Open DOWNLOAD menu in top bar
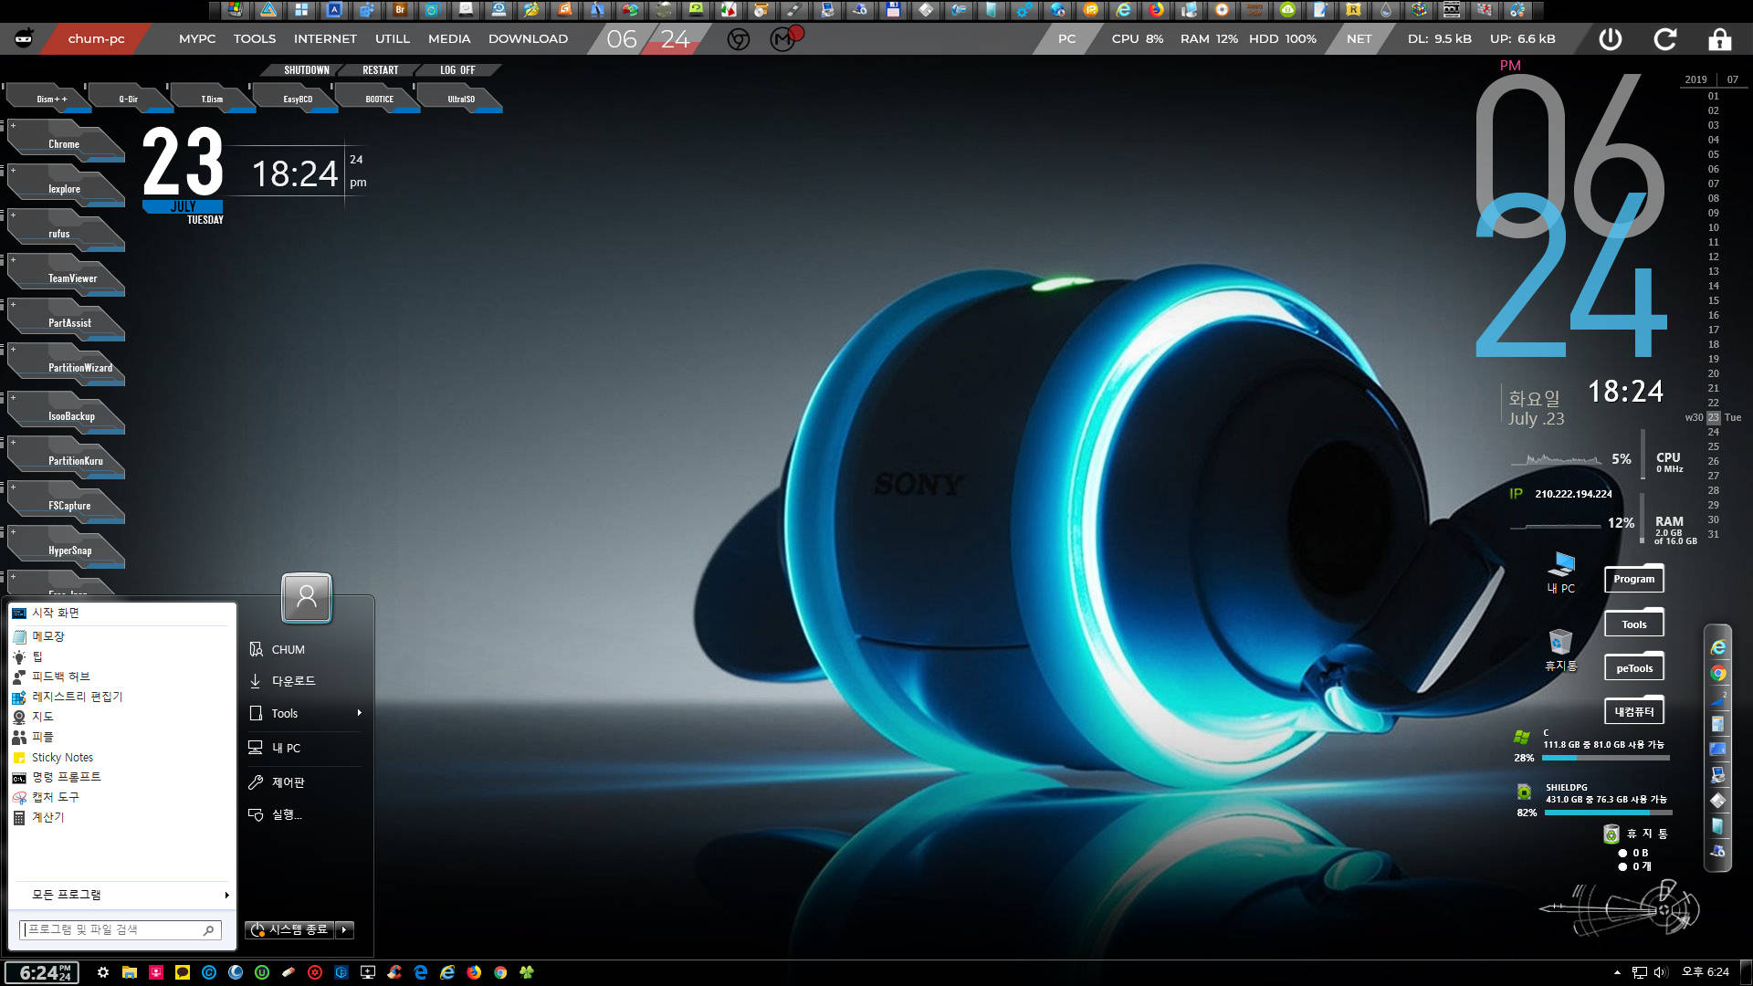1753x986 pixels. tap(528, 39)
